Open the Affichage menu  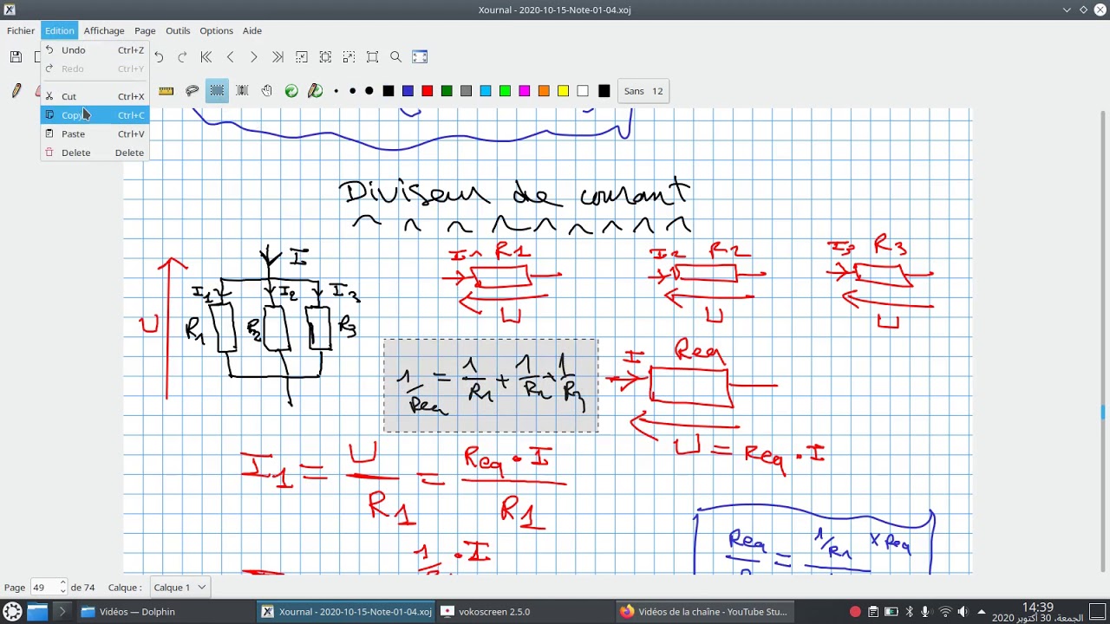tap(104, 31)
